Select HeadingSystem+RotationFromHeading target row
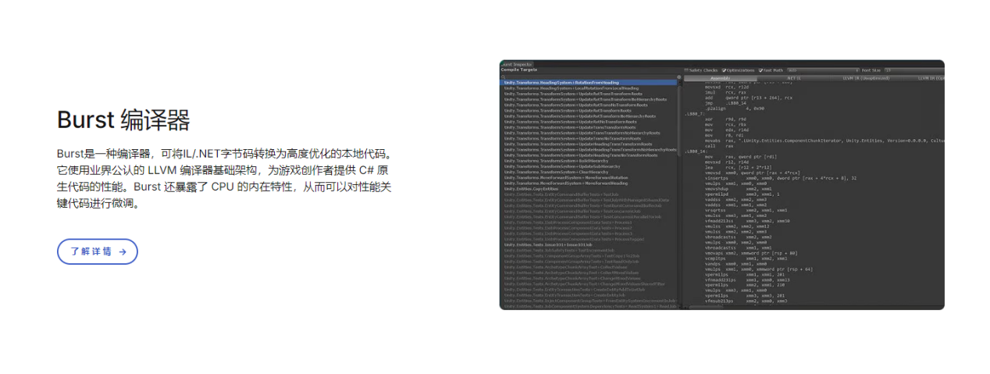This screenshot has height=374, width=990. pyautogui.click(x=588, y=83)
